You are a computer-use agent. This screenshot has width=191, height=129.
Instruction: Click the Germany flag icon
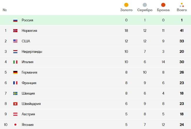point(15,72)
